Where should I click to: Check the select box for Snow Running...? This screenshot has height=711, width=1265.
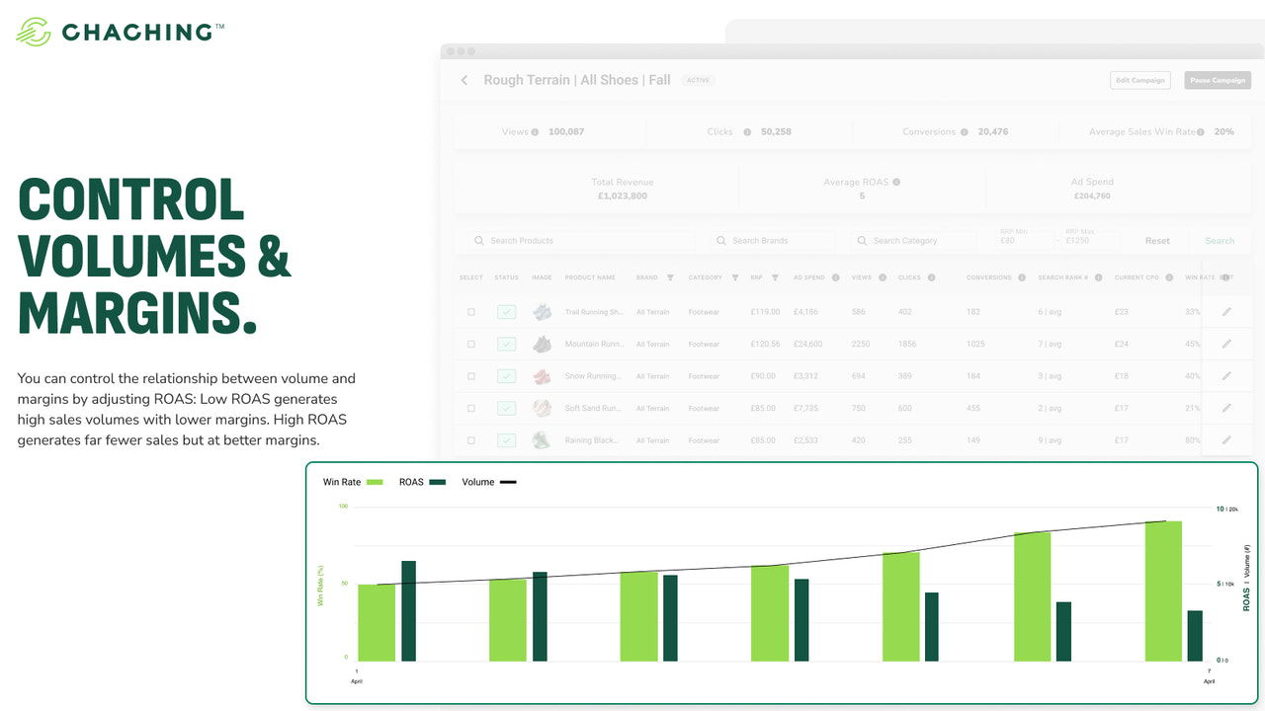click(x=471, y=376)
